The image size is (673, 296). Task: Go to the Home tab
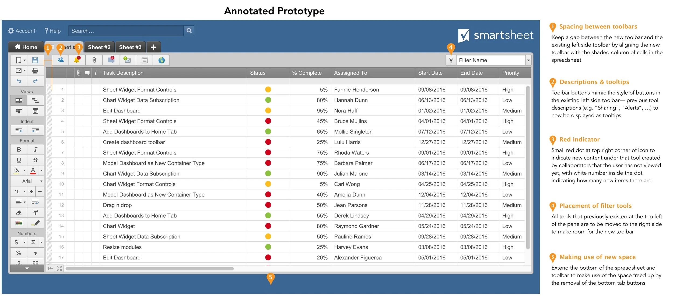pyautogui.click(x=26, y=47)
